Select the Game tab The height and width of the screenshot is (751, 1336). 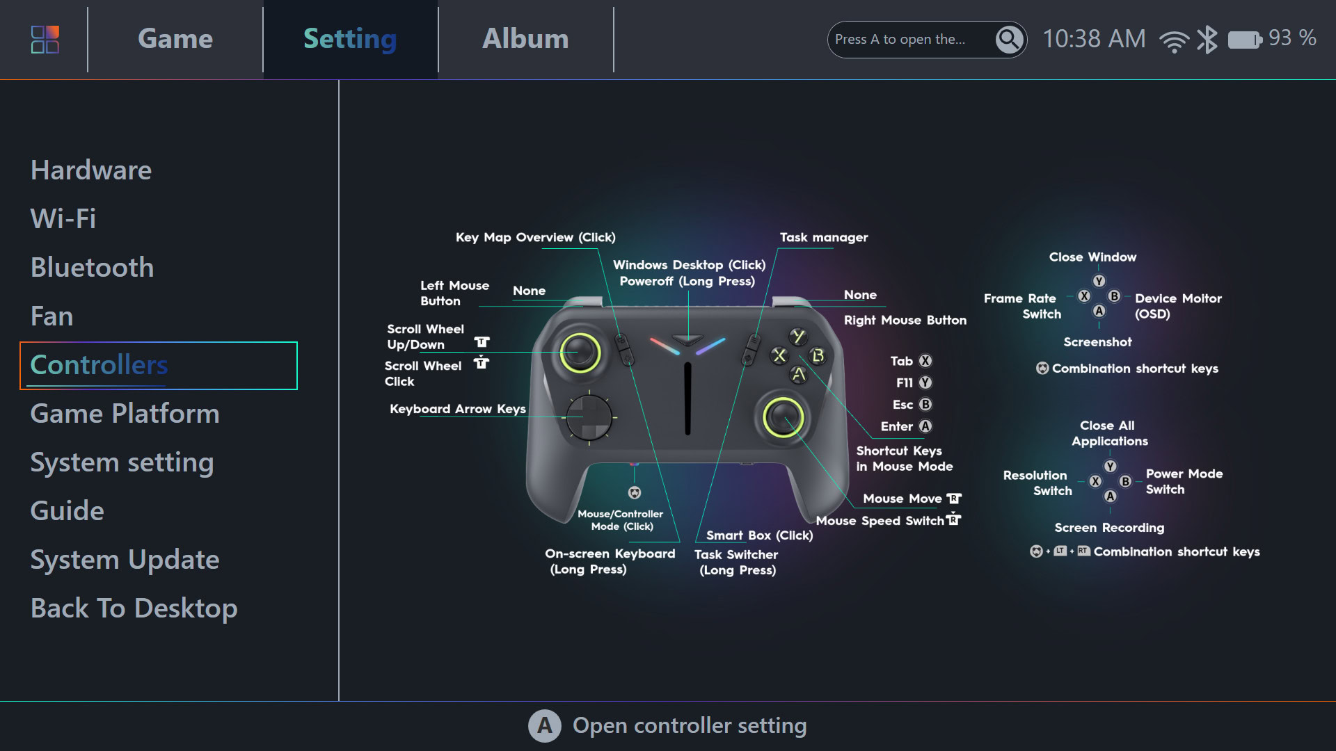pos(175,38)
